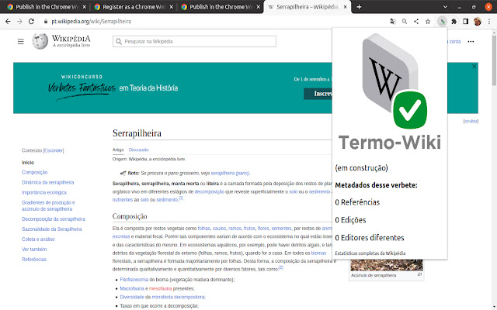Close the Serrapilheira Wikipédia tab
Screen dimensions: 497x310
coord(345,7)
